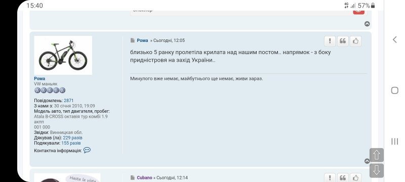
Task: Quote Рома's post
Action: click(x=343, y=41)
